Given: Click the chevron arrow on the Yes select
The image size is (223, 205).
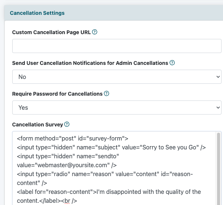Looking at the screenshot, I should [218, 108].
